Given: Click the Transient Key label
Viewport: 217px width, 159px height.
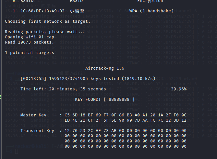Looking at the screenshot, I should [x=37, y=131].
